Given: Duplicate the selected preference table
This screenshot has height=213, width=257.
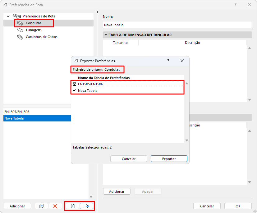Looking at the screenshot, I should [x=41, y=206].
